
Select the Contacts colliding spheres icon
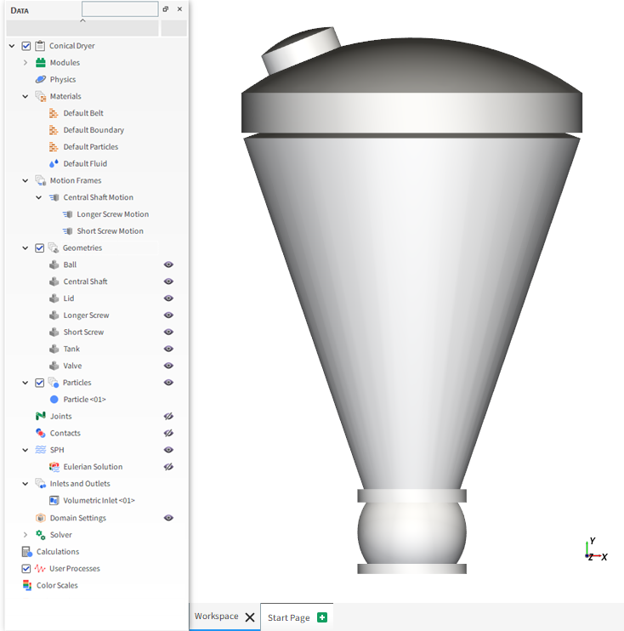coord(40,433)
